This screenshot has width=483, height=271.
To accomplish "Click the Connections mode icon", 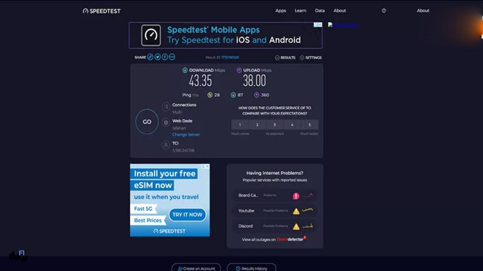I will coord(166,107).
